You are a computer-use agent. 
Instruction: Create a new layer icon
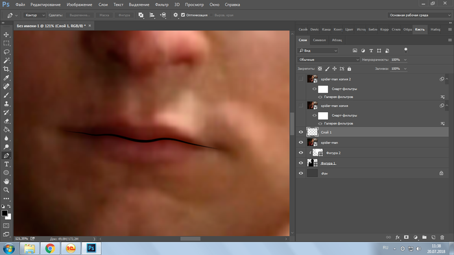[433, 237]
